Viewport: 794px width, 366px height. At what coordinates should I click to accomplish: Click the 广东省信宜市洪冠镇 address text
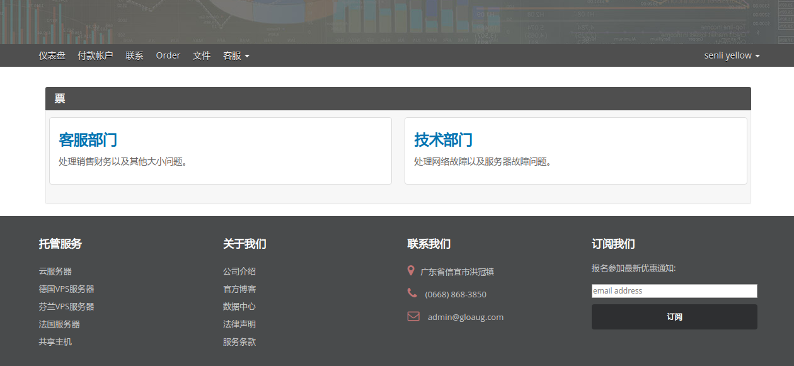coord(457,272)
